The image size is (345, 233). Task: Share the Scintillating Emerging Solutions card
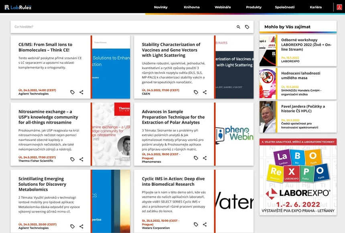click(81, 226)
